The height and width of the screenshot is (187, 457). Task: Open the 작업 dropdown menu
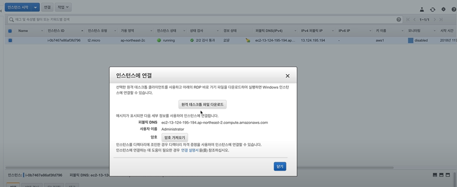[x=63, y=7]
